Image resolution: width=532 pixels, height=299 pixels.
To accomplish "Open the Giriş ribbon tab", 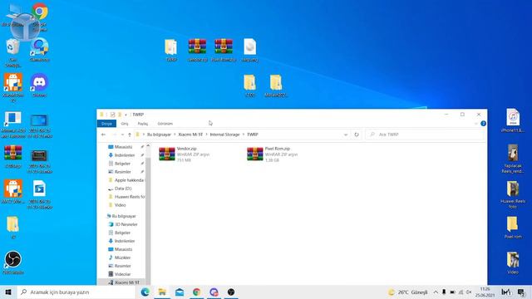I will coord(125,124).
